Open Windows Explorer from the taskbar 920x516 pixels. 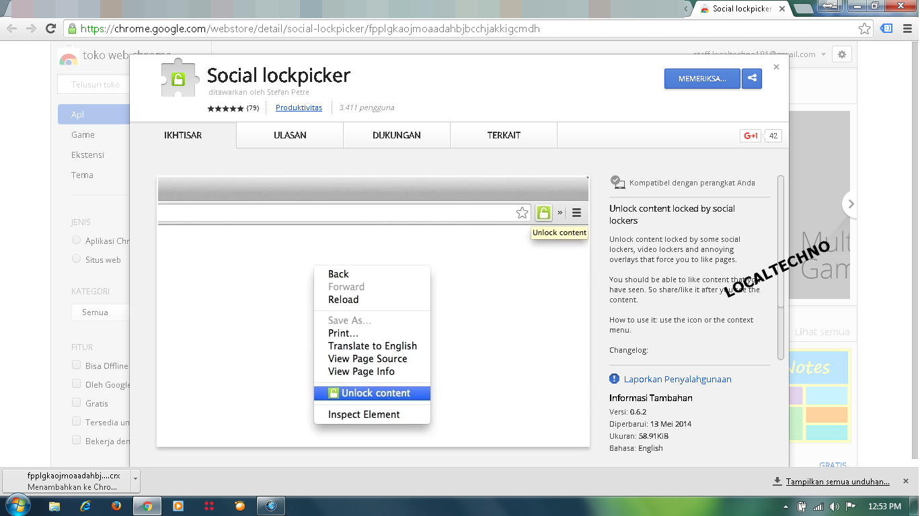(x=54, y=506)
